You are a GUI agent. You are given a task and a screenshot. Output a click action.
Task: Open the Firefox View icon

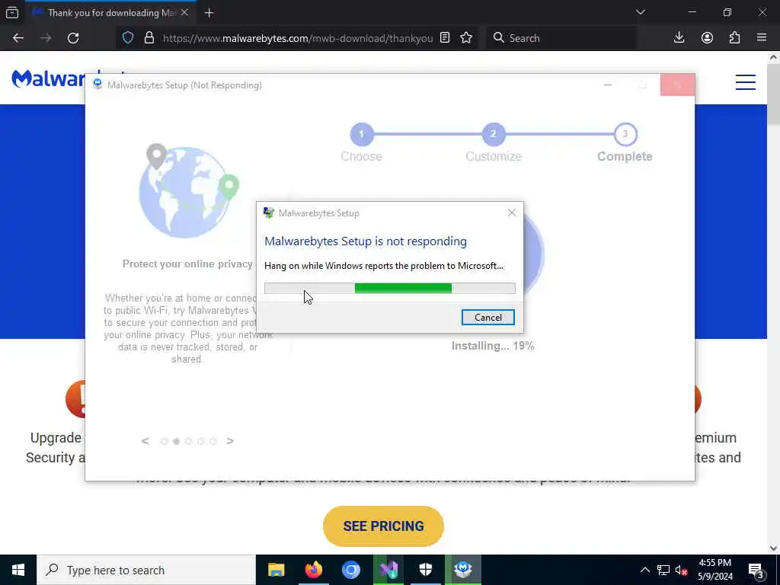(x=12, y=12)
